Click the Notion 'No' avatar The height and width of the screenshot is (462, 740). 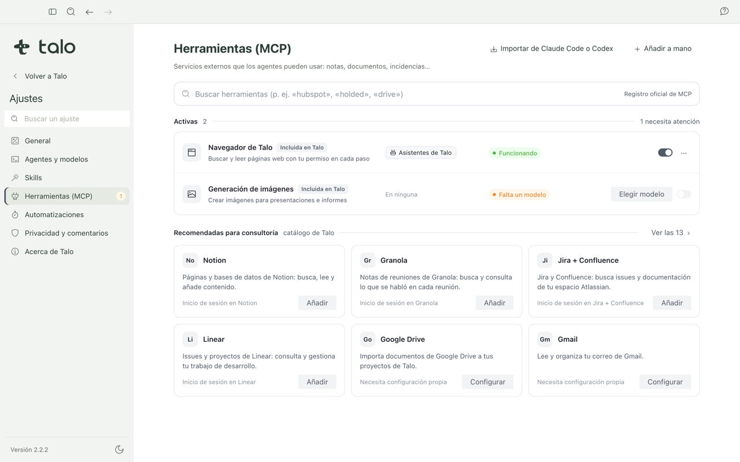click(x=190, y=260)
